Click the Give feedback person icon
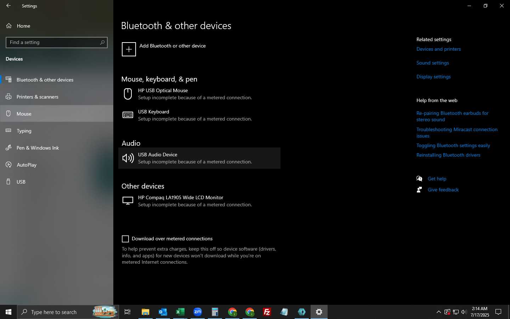This screenshot has height=319, width=510. pos(419,190)
